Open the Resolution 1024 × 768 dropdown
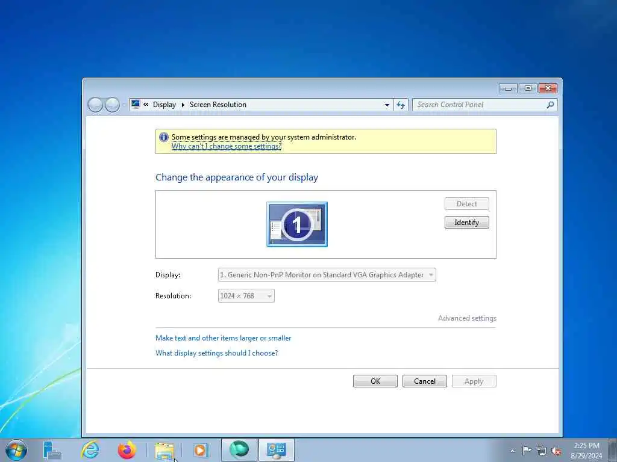Image resolution: width=617 pixels, height=462 pixels. point(246,296)
